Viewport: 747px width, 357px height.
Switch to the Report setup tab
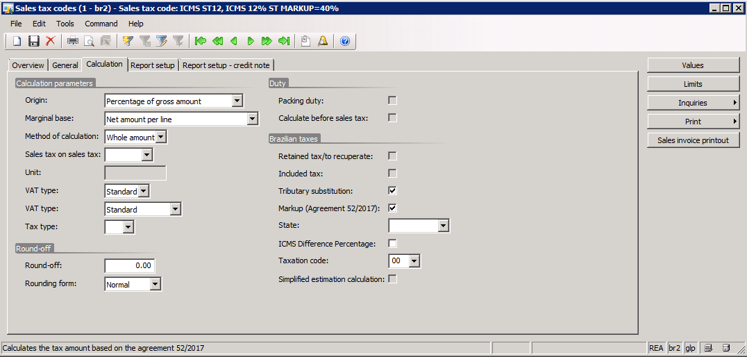(x=153, y=65)
